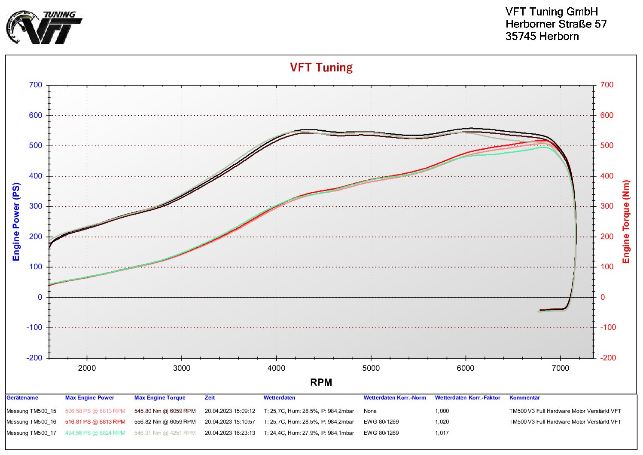Select the 'VFT Tuning GmbH' company name
643x455 pixels.
(x=552, y=12)
